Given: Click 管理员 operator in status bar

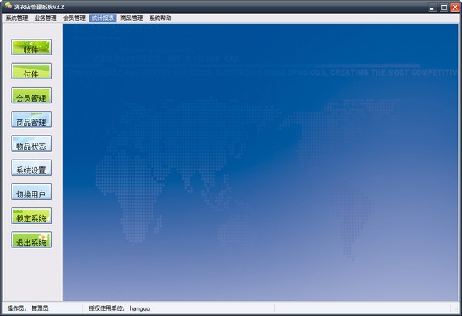Looking at the screenshot, I should click(40, 308).
